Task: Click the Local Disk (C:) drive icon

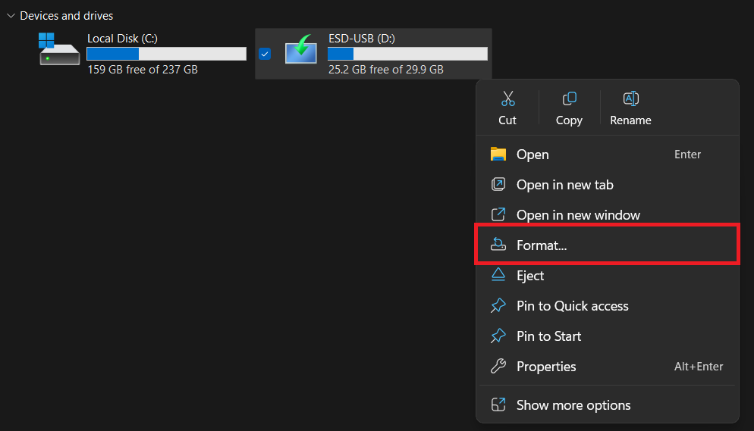Action: click(x=59, y=51)
